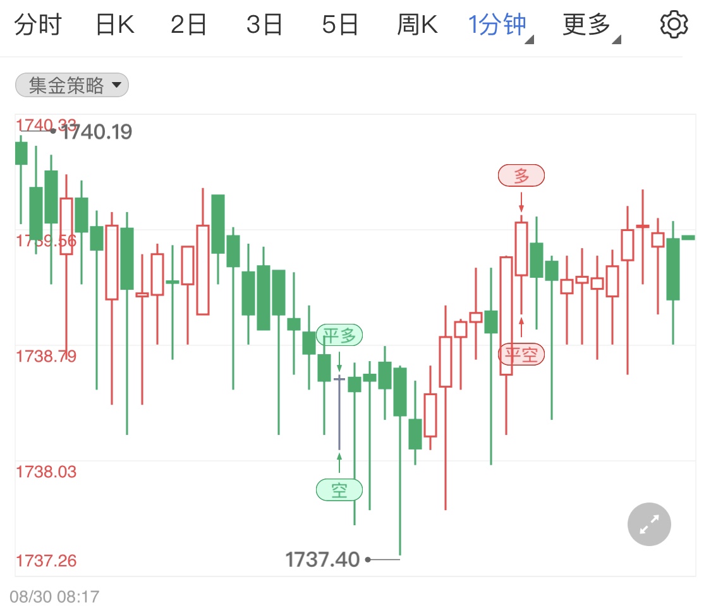Viewport: 711px width, 613px height.
Task: Click the 08/30 08:17 timestamp
Action: 54,596
